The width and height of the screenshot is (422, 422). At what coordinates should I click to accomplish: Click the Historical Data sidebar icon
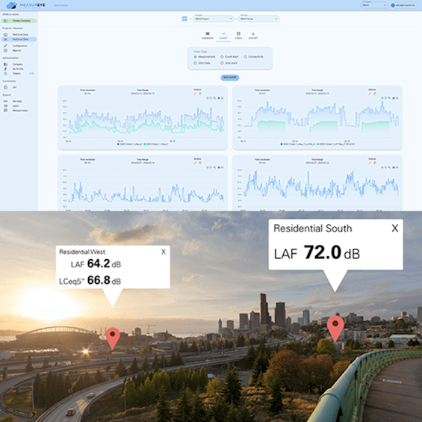pyautogui.click(x=5, y=40)
